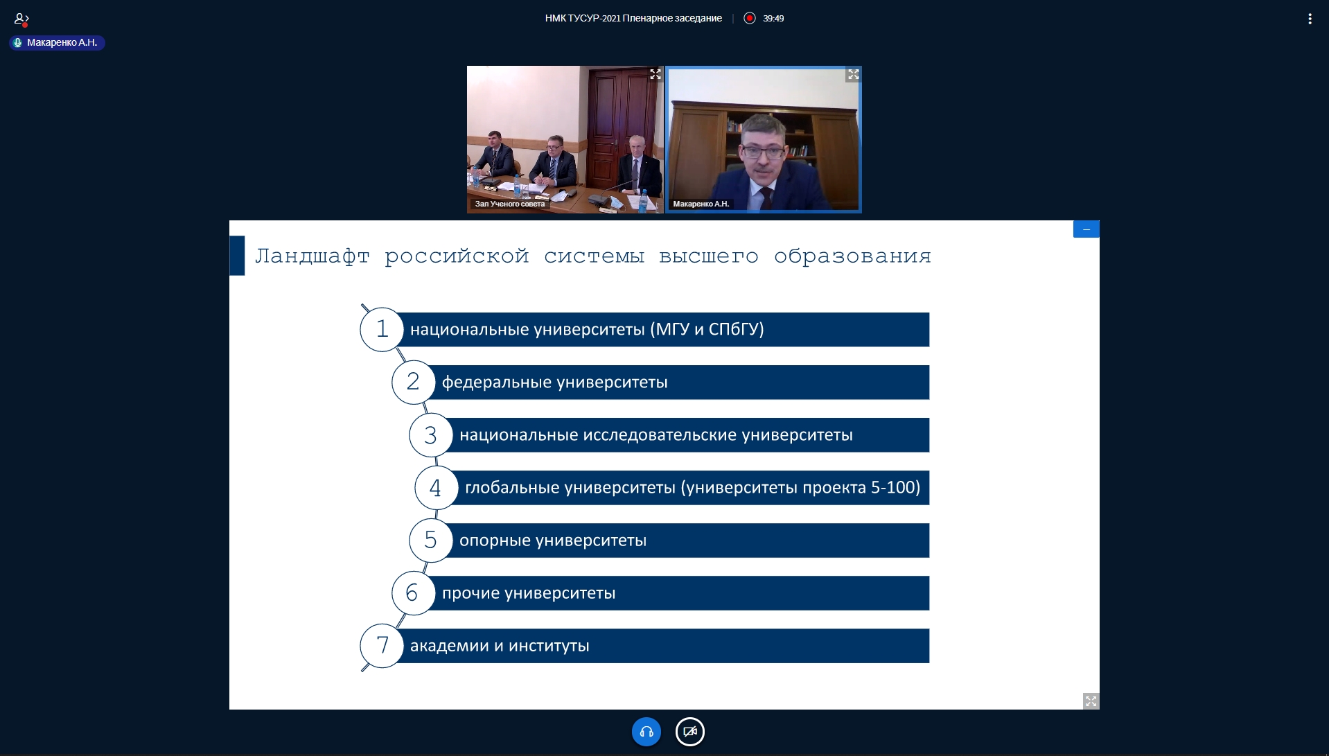
Task: Expand the Зал Ученого совета video to fullscreen
Action: pos(655,74)
